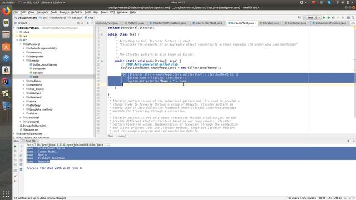Clear all console output with the trash icon
The height and width of the screenshot is (200, 356).
pos(21,169)
